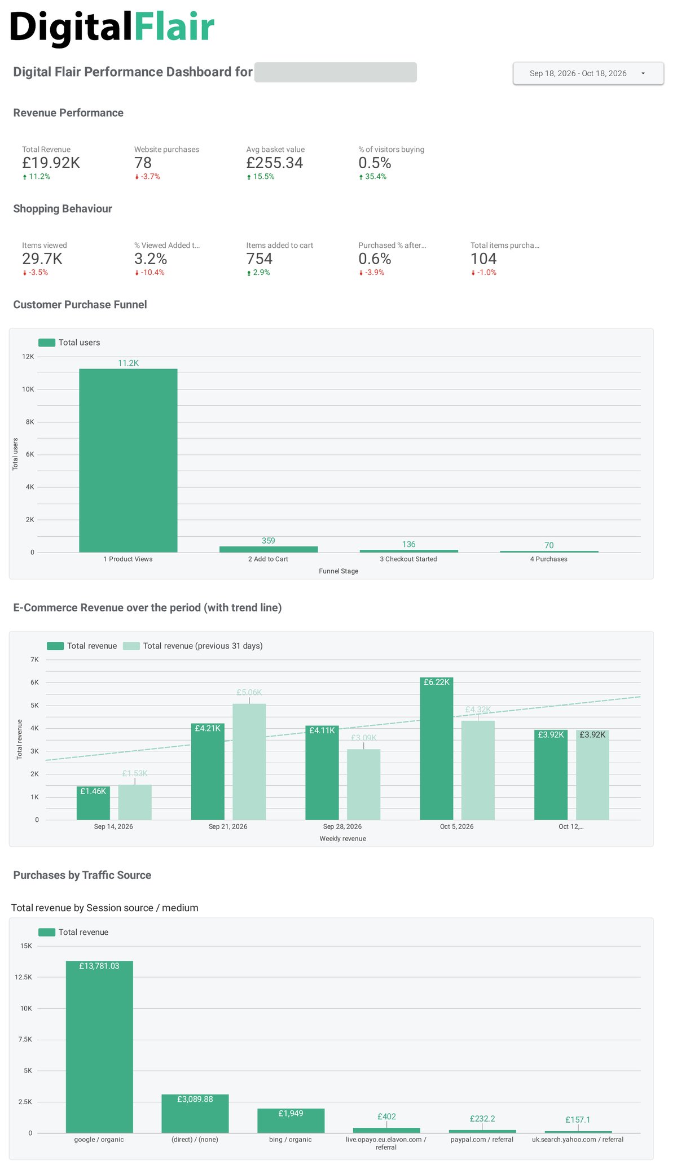This screenshot has height=1173, width=677.
Task: Click the £1.46K bar for Sep 14, 2026
Action: tap(93, 803)
